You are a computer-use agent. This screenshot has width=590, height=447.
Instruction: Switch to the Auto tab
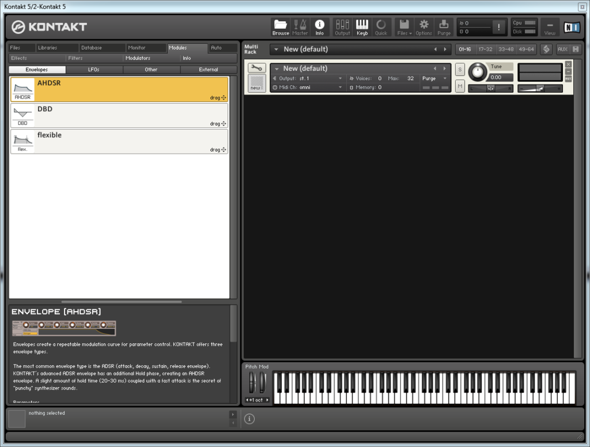[223, 48]
